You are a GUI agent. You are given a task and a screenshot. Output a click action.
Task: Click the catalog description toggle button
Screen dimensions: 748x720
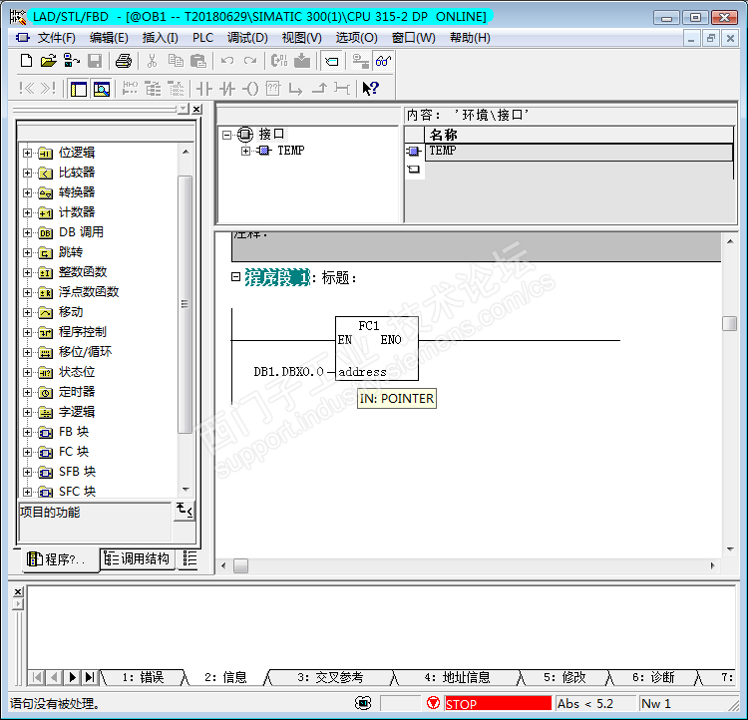click(185, 511)
